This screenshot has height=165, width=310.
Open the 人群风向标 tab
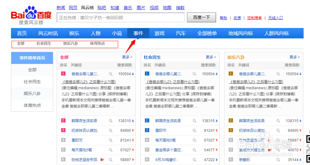tap(277, 33)
